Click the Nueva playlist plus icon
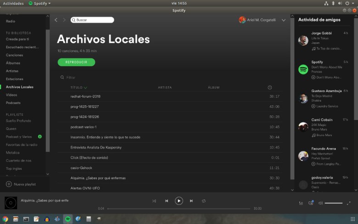This screenshot has width=358, height=224. pos(9,184)
